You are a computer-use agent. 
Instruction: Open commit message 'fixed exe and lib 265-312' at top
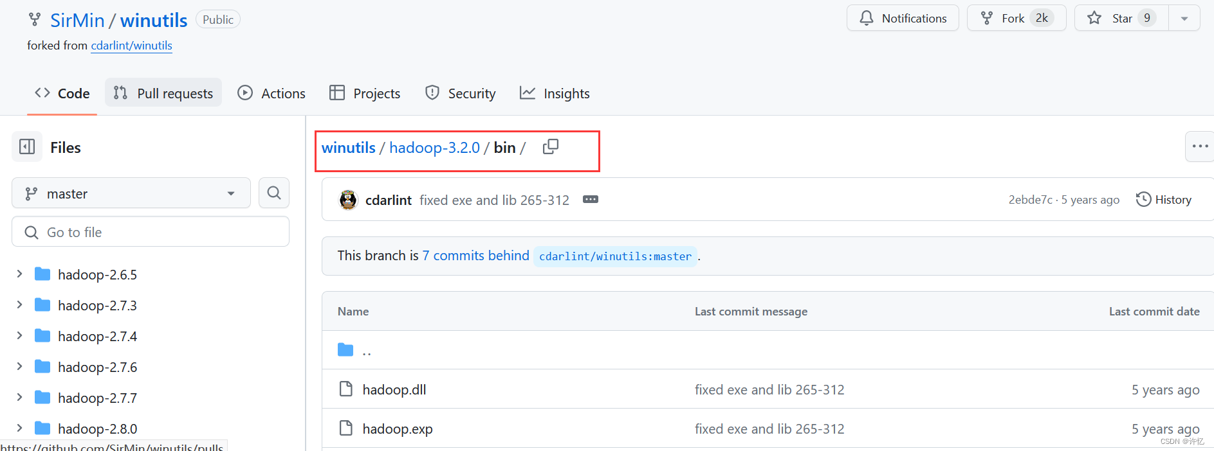494,200
